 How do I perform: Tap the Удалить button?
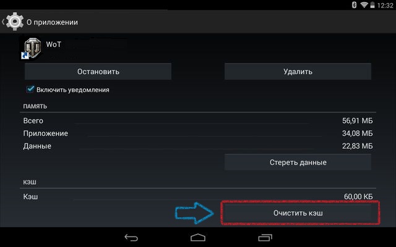pyautogui.click(x=298, y=72)
